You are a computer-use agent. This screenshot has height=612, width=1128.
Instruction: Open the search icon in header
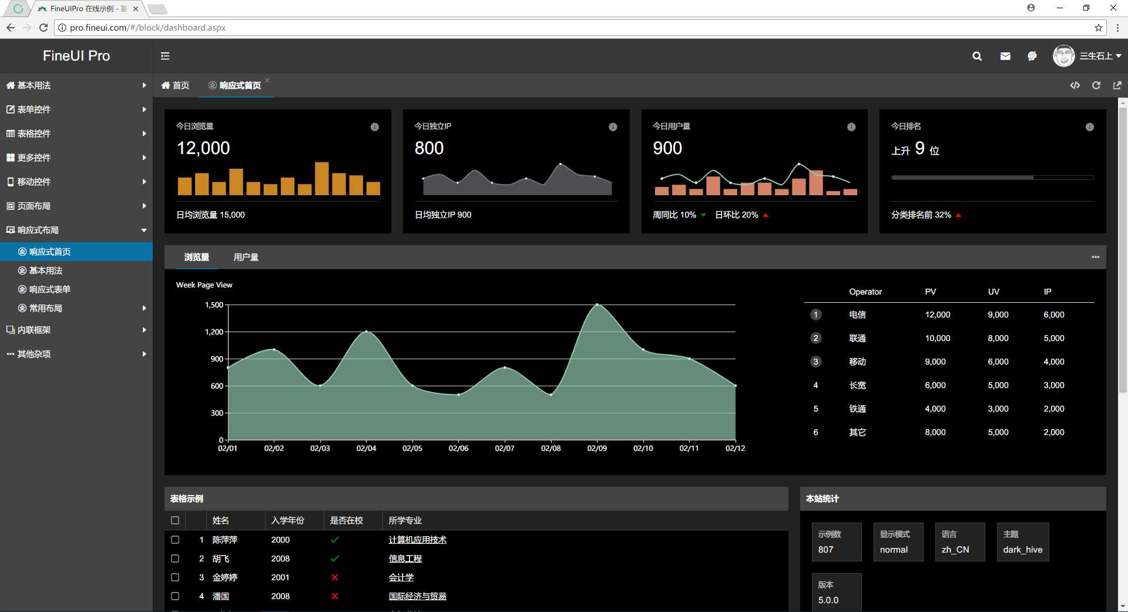(977, 56)
